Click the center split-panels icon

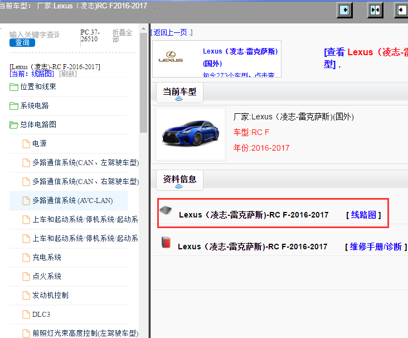375,11
